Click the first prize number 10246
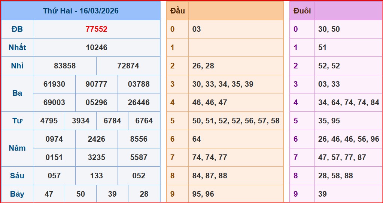The height and width of the screenshot is (203, 383). (x=97, y=47)
